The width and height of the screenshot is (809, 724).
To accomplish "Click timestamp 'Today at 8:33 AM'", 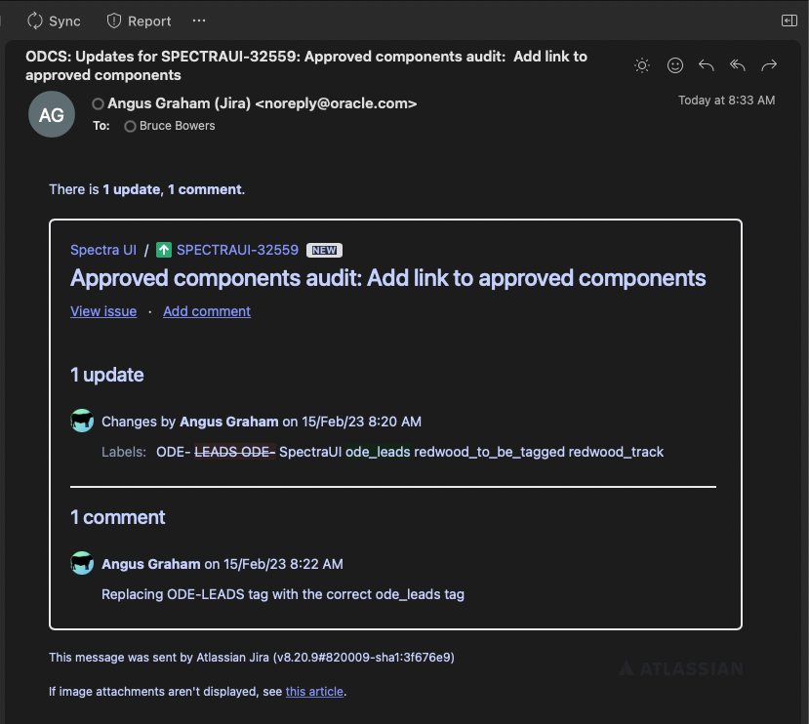I will [726, 101].
